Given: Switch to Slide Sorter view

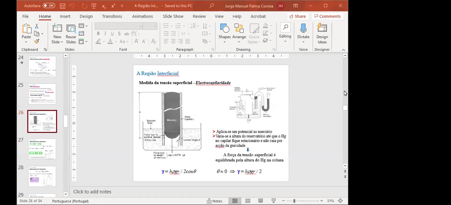Looking at the screenshot, I should 248,201.
